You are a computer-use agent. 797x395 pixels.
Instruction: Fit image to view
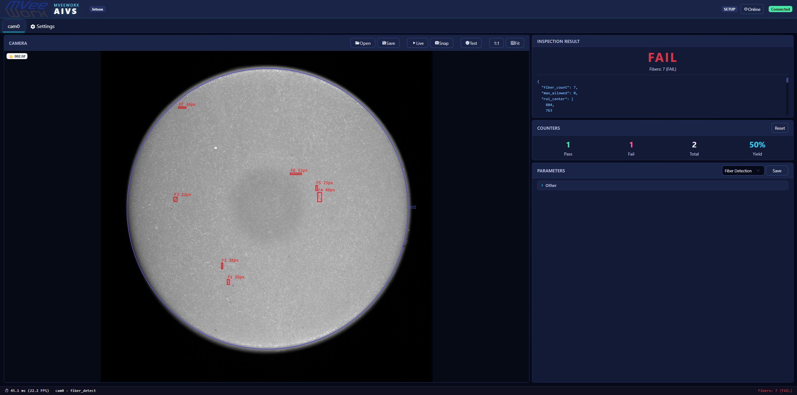[515, 43]
